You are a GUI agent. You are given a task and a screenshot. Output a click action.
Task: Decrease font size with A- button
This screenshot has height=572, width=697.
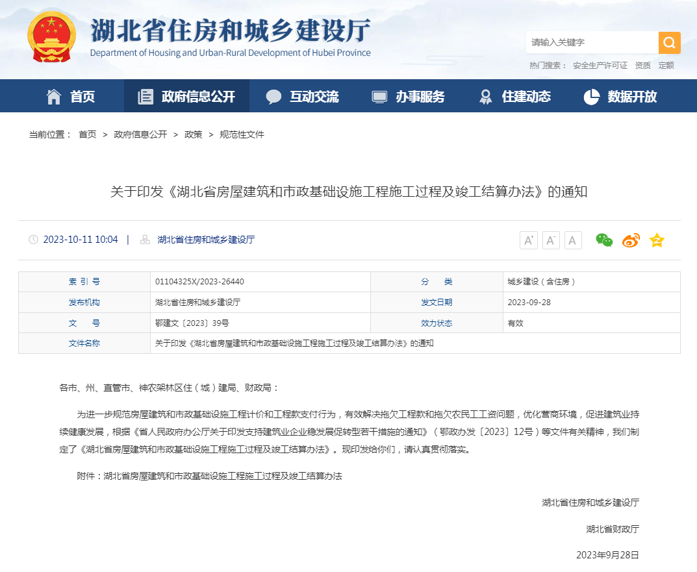pyautogui.click(x=551, y=240)
